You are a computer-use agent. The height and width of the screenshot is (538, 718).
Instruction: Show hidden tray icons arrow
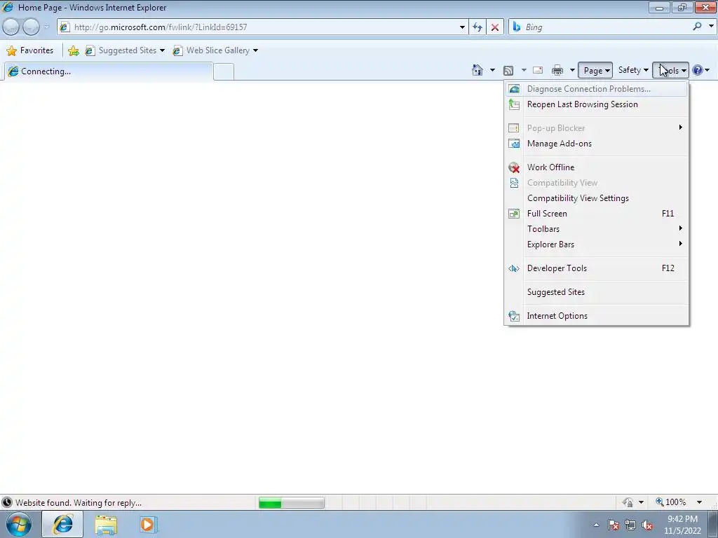pos(596,525)
